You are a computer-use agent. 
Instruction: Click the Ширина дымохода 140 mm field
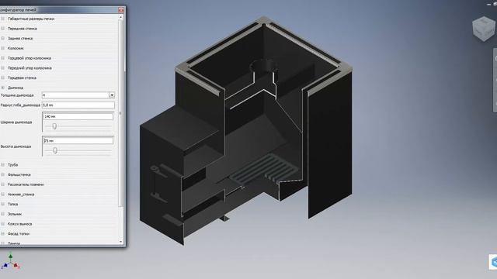(78, 116)
